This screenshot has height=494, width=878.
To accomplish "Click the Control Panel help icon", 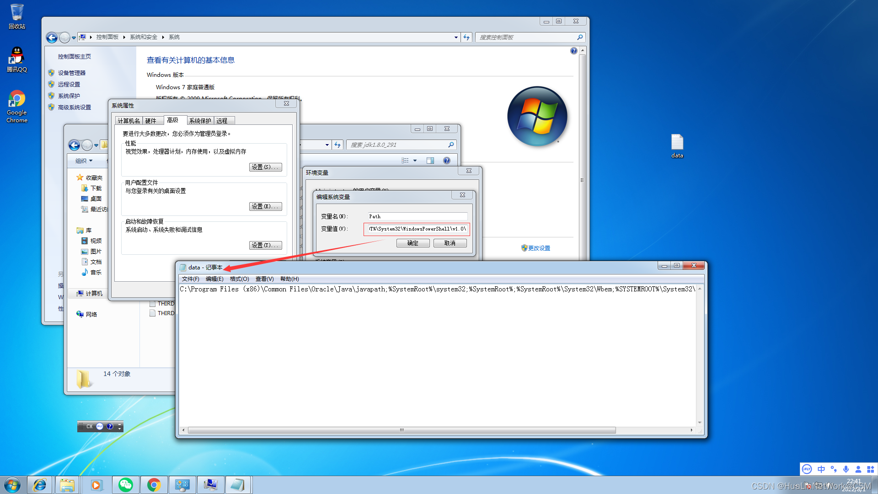I will click(573, 51).
